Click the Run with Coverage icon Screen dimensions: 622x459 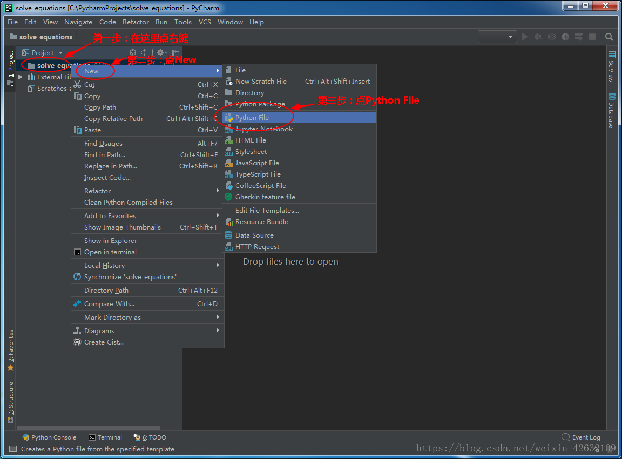pyautogui.click(x=552, y=37)
